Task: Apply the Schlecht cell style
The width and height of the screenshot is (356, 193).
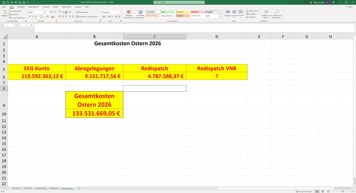Action: coord(197,12)
